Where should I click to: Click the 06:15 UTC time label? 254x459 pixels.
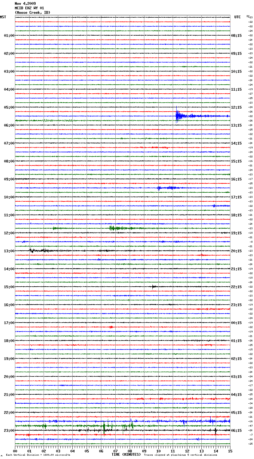click(236, 431)
